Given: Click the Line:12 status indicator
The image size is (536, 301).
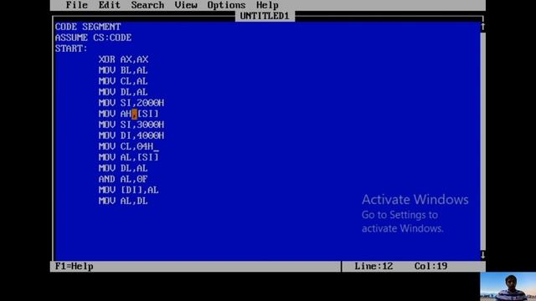Looking at the screenshot, I should coord(374,266).
